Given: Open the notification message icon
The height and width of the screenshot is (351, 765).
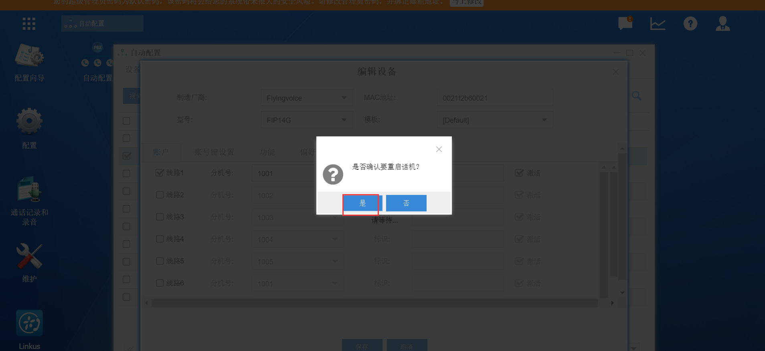Looking at the screenshot, I should point(625,24).
